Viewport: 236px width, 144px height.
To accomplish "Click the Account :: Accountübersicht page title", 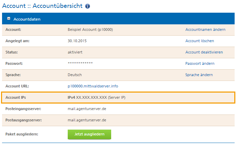I will point(42,6).
